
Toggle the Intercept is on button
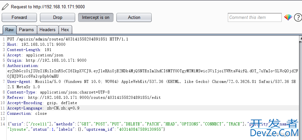pyautogui.click(x=96, y=18)
